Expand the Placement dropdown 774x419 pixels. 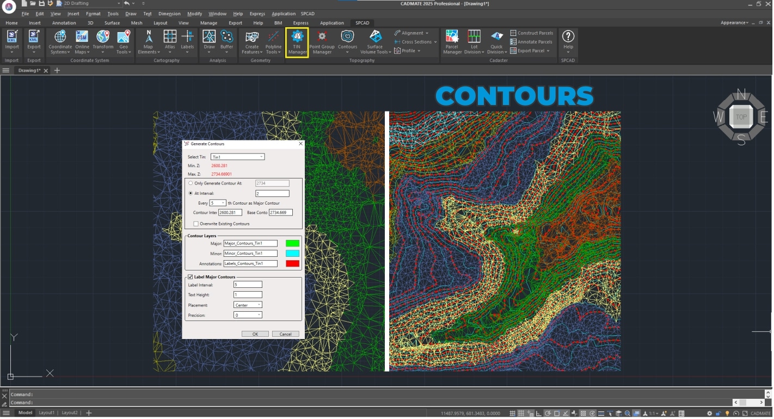(248, 305)
